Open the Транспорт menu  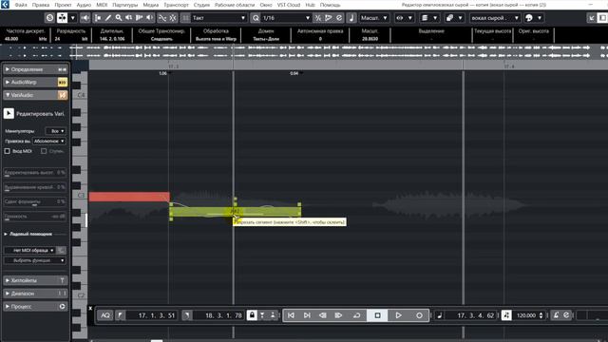(x=176, y=5)
